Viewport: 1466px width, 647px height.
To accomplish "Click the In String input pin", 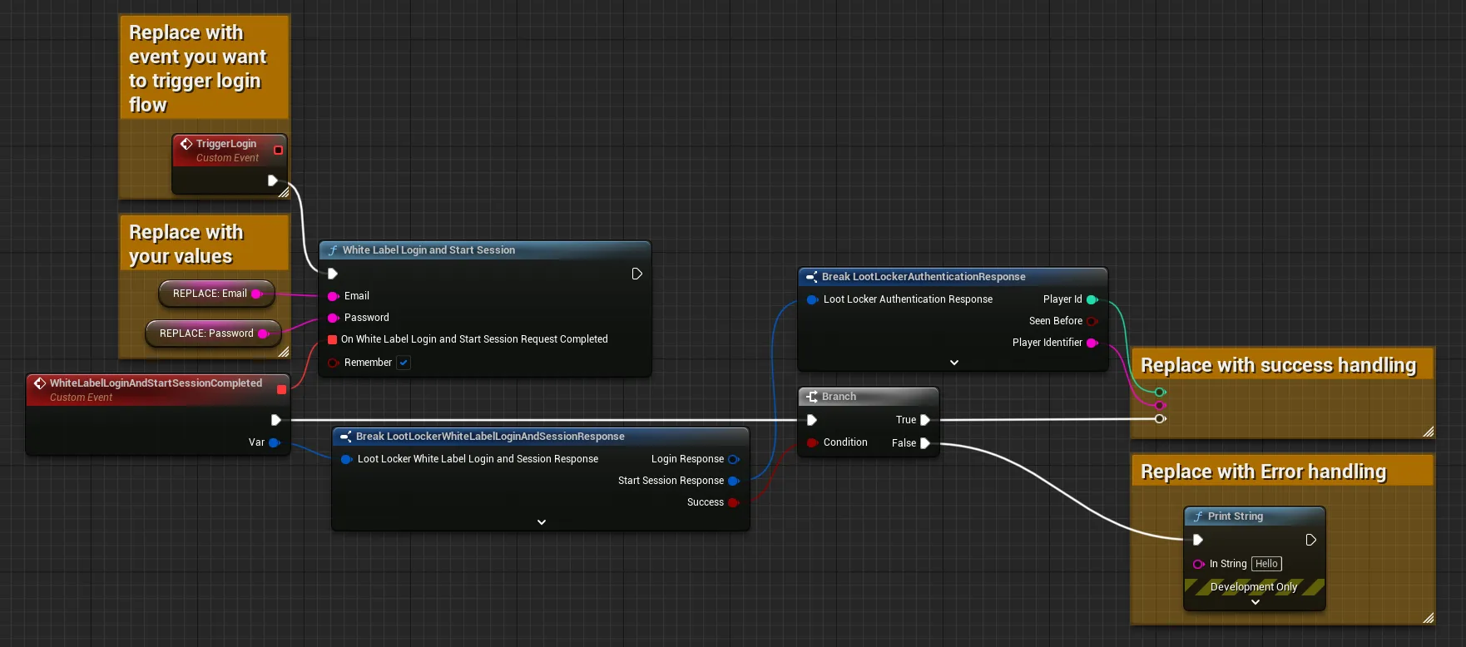I will click(x=1198, y=564).
